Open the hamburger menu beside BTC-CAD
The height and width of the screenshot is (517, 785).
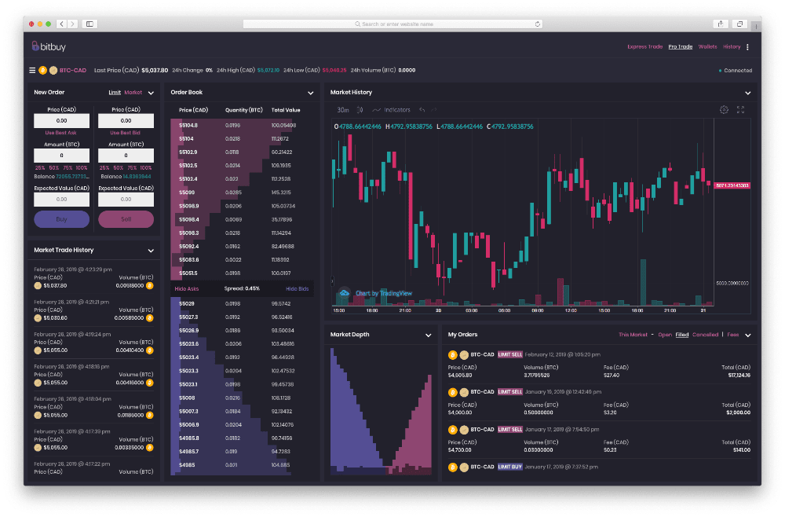(x=32, y=70)
